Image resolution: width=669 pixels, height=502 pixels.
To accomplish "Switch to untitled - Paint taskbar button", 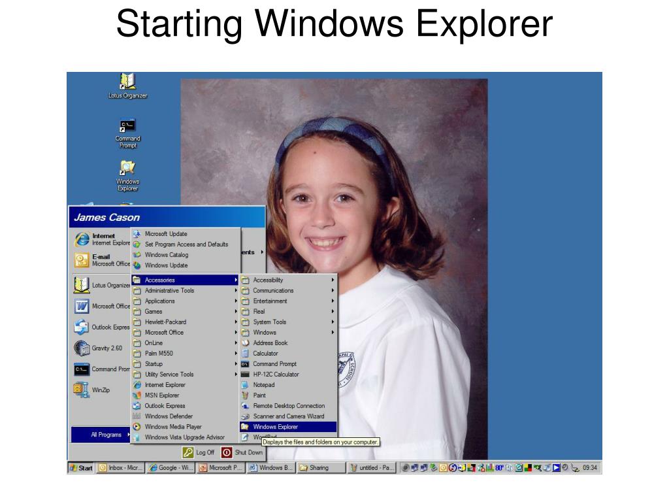I will 372,468.
